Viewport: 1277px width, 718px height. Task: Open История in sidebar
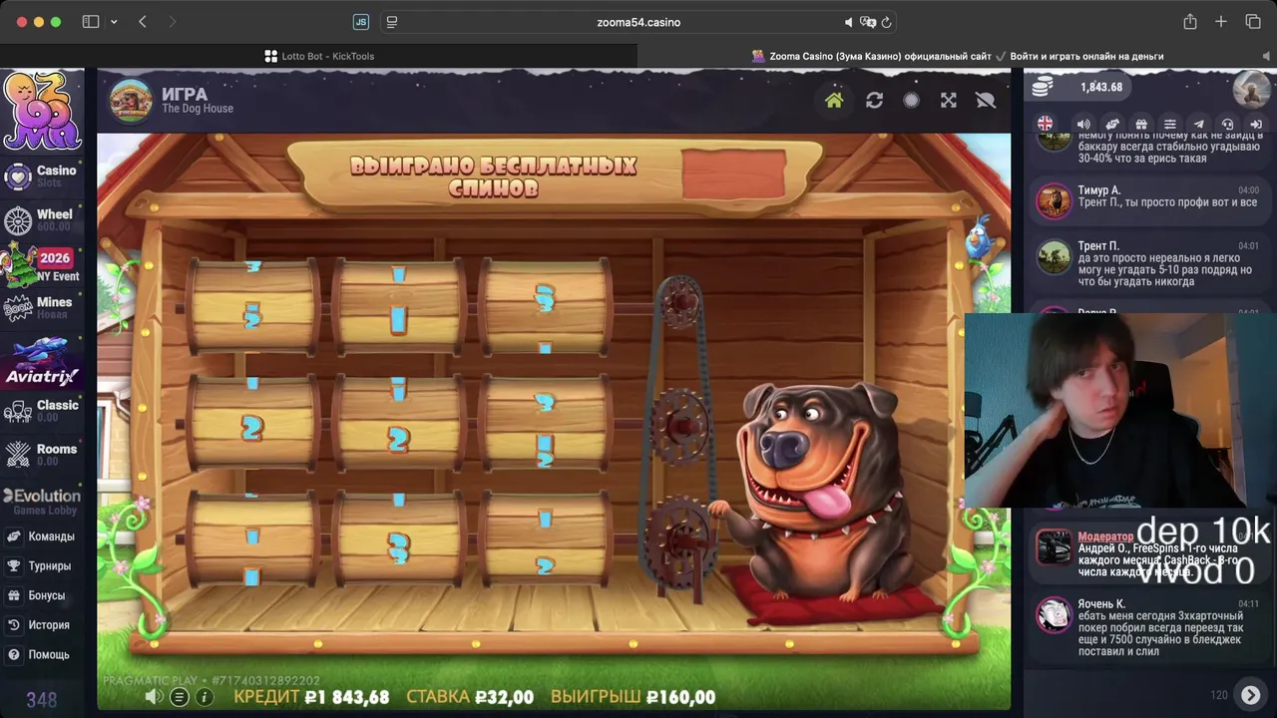click(40, 625)
